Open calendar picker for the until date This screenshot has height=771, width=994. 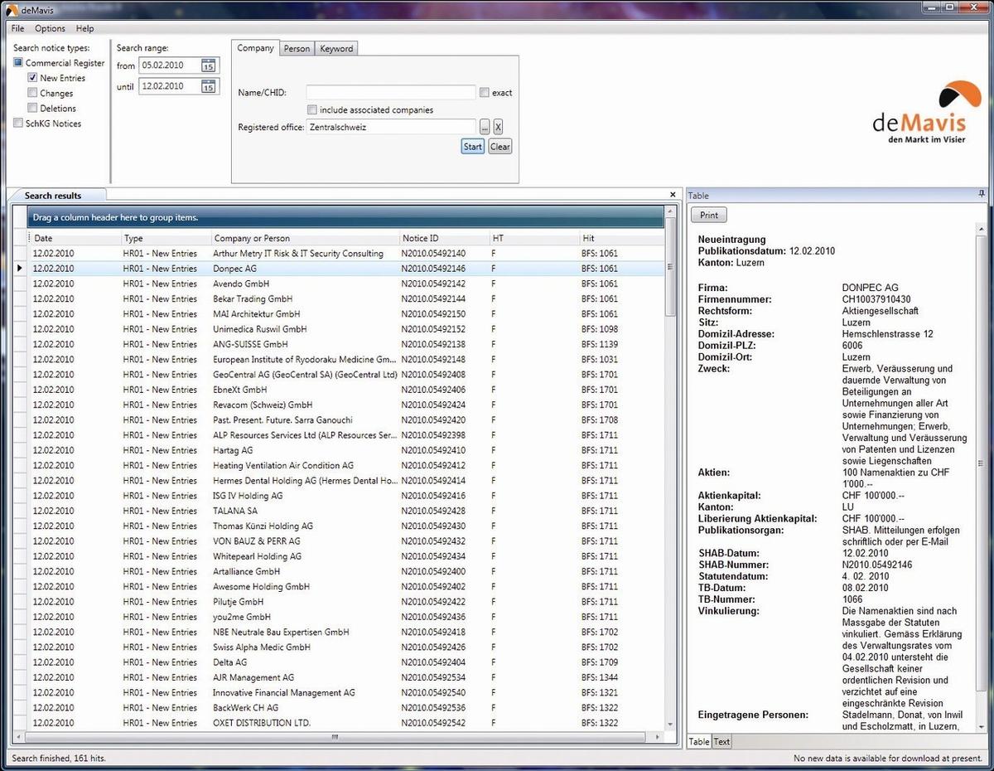point(209,86)
